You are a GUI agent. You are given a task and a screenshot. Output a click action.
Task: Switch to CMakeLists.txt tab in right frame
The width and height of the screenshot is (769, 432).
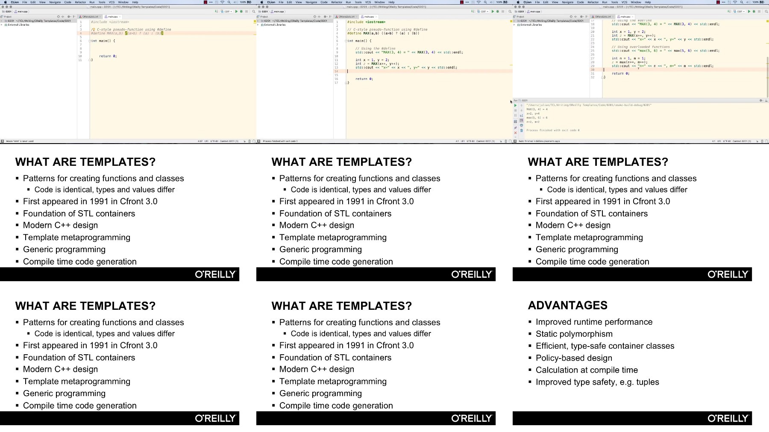(603, 17)
